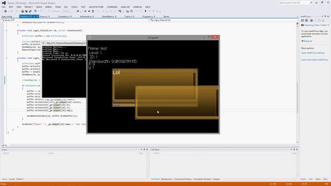
Task: Collapse the Login_Failed method outline
Action: click(x=6, y=30)
